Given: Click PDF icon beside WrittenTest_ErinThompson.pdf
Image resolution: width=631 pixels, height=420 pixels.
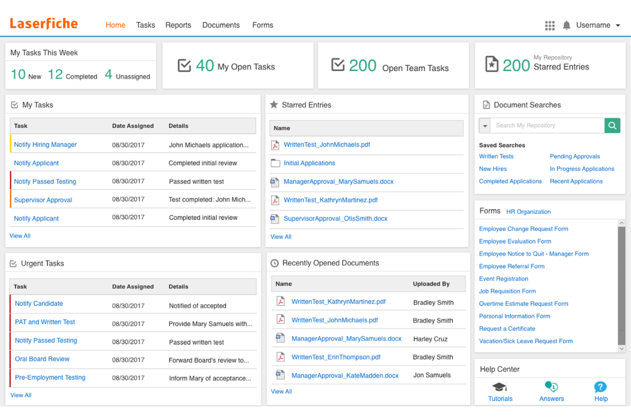Looking at the screenshot, I should (x=281, y=357).
